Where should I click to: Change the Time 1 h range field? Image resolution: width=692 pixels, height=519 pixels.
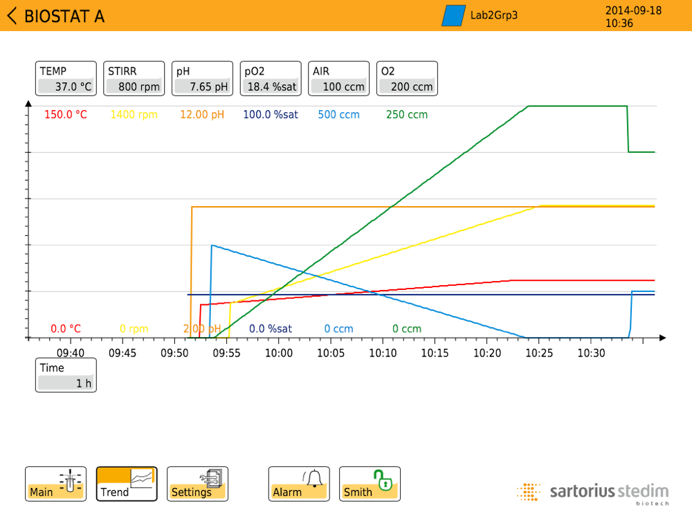[66, 375]
